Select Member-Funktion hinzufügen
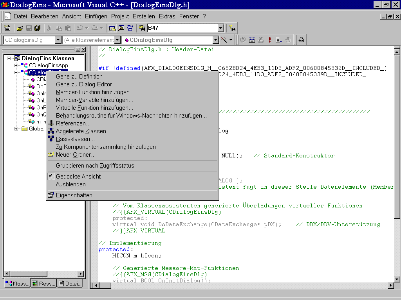The image size is (401, 300). click(132, 92)
